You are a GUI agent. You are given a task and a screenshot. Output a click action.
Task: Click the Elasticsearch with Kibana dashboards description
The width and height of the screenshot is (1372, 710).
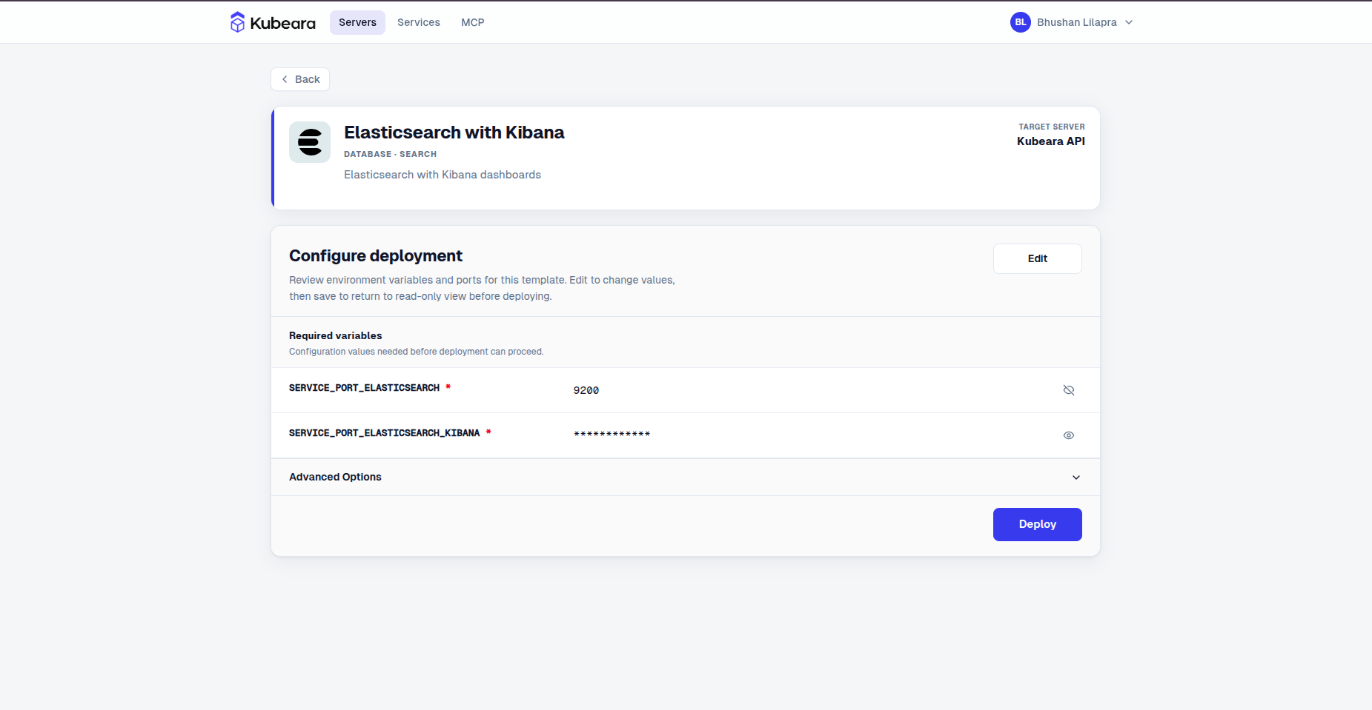tap(442, 175)
